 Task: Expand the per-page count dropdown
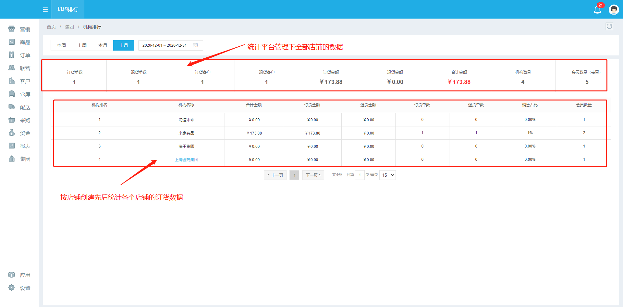(x=388, y=175)
